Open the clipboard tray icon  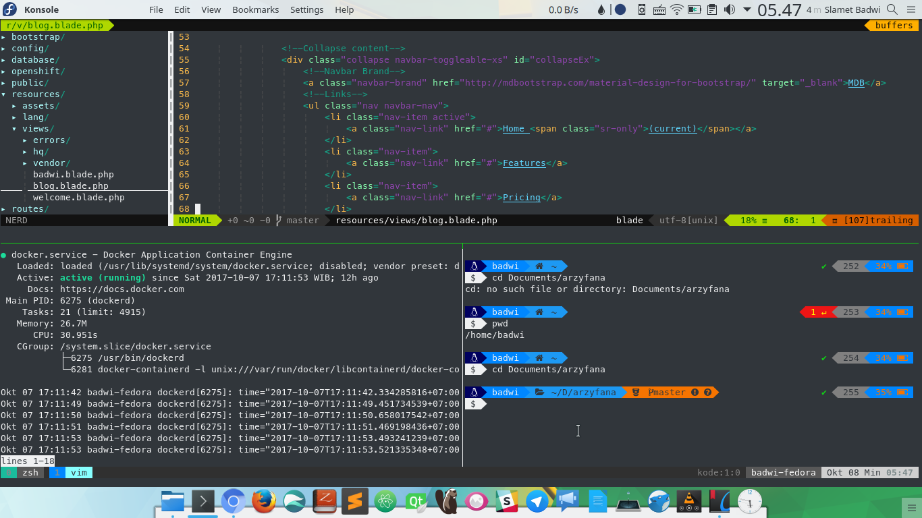711,9
